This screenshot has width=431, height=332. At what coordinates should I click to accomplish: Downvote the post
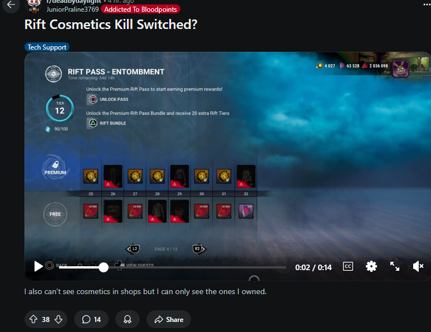(x=58, y=319)
